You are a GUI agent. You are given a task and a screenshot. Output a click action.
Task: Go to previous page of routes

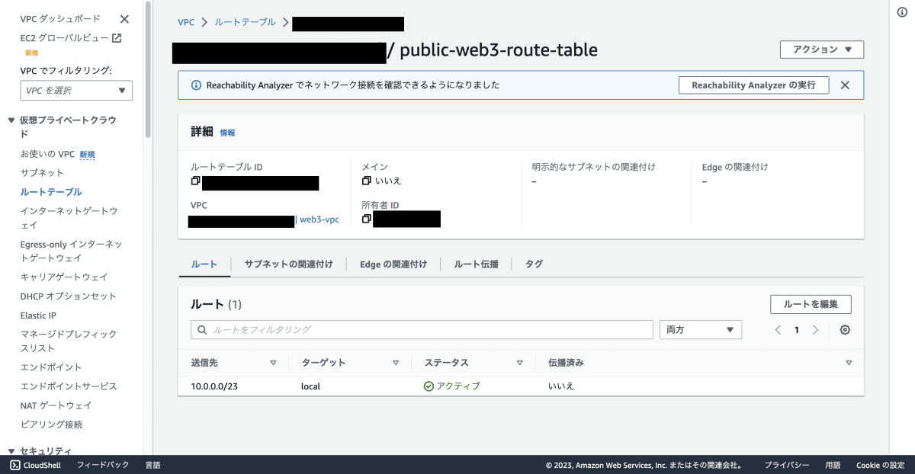[778, 330]
